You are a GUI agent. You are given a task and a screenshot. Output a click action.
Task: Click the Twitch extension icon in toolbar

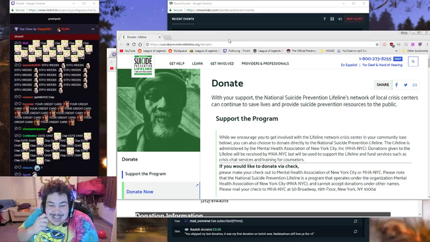(x=420, y=44)
